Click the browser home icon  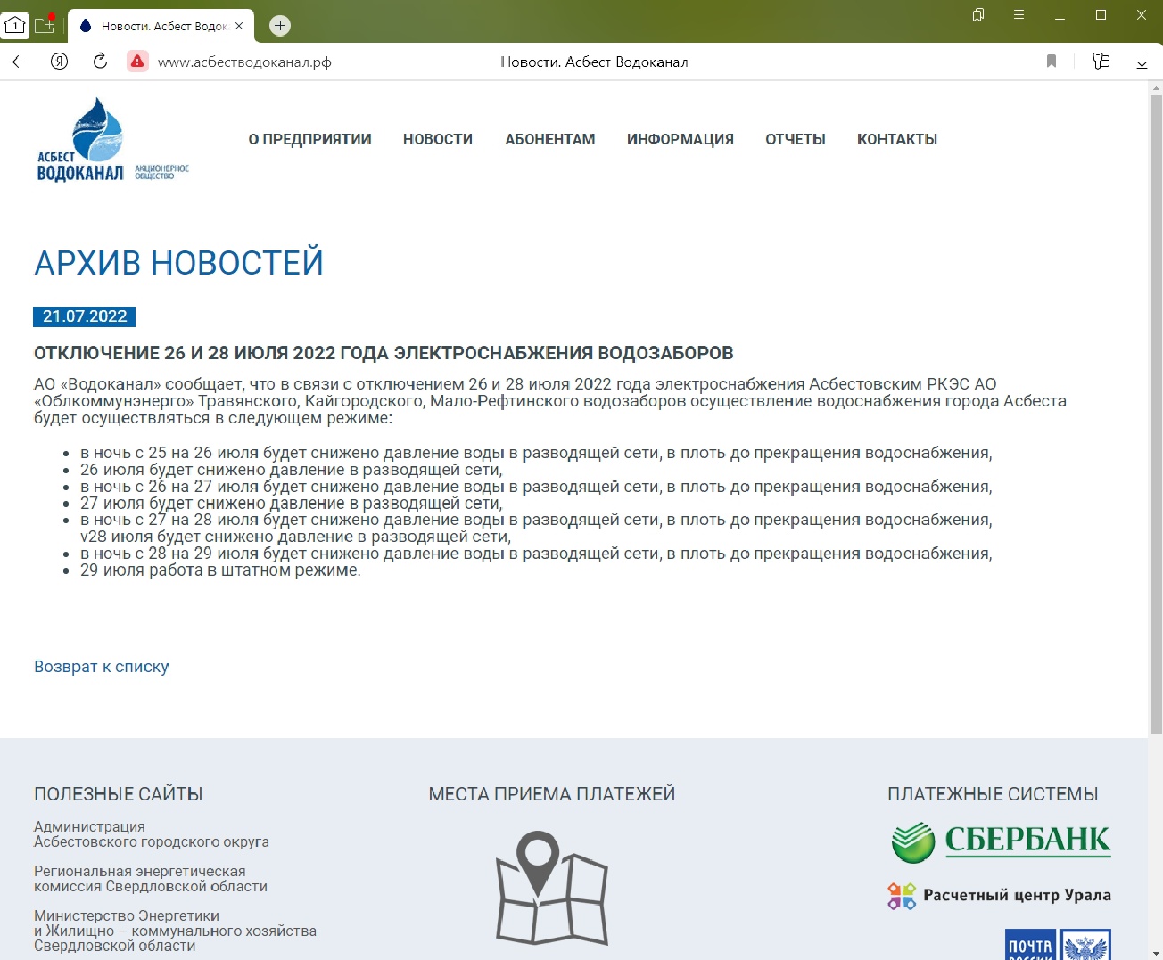click(15, 25)
